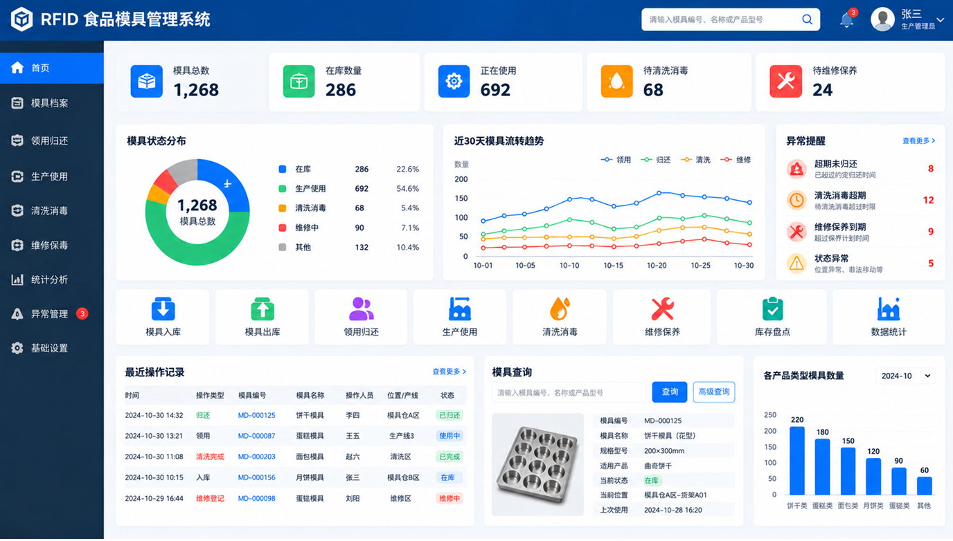
Task: Open 数据统计 shortcut icon
Action: click(888, 309)
